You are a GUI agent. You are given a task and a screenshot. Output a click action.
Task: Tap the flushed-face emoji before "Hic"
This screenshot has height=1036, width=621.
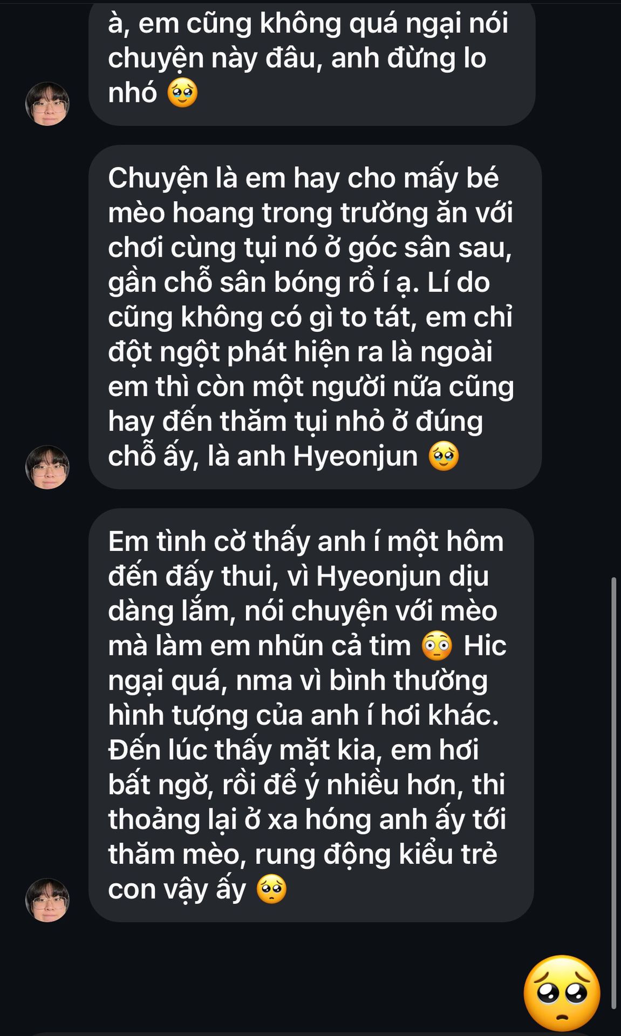[x=437, y=646]
